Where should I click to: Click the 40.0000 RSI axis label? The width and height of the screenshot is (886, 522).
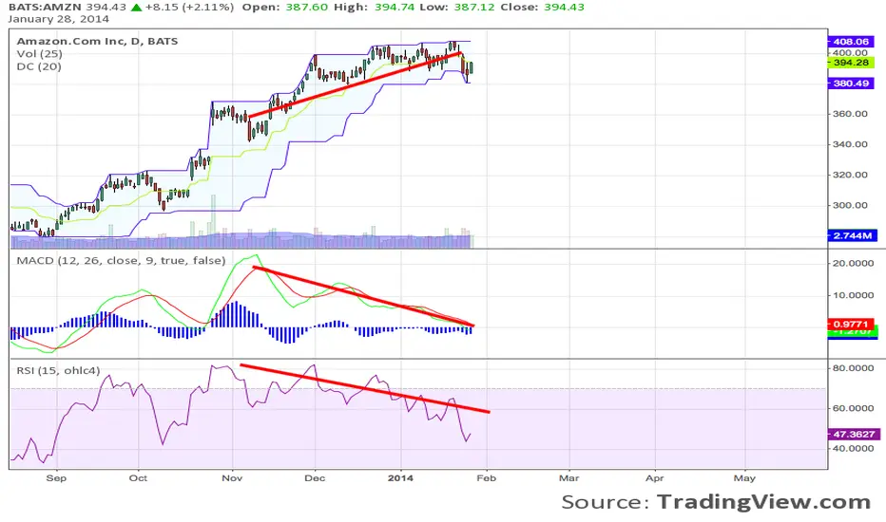click(x=854, y=449)
